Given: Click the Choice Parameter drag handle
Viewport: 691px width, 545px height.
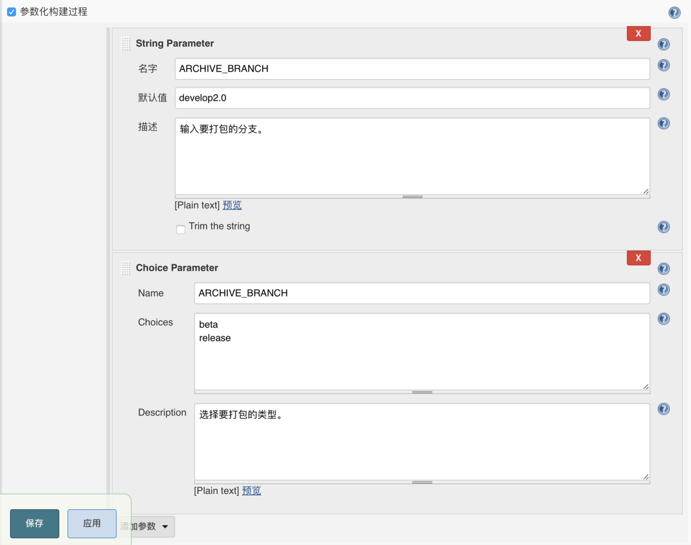Looking at the screenshot, I should (x=126, y=268).
